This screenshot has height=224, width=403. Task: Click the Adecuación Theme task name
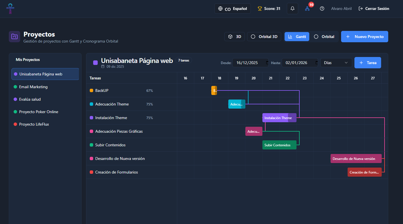click(112, 104)
